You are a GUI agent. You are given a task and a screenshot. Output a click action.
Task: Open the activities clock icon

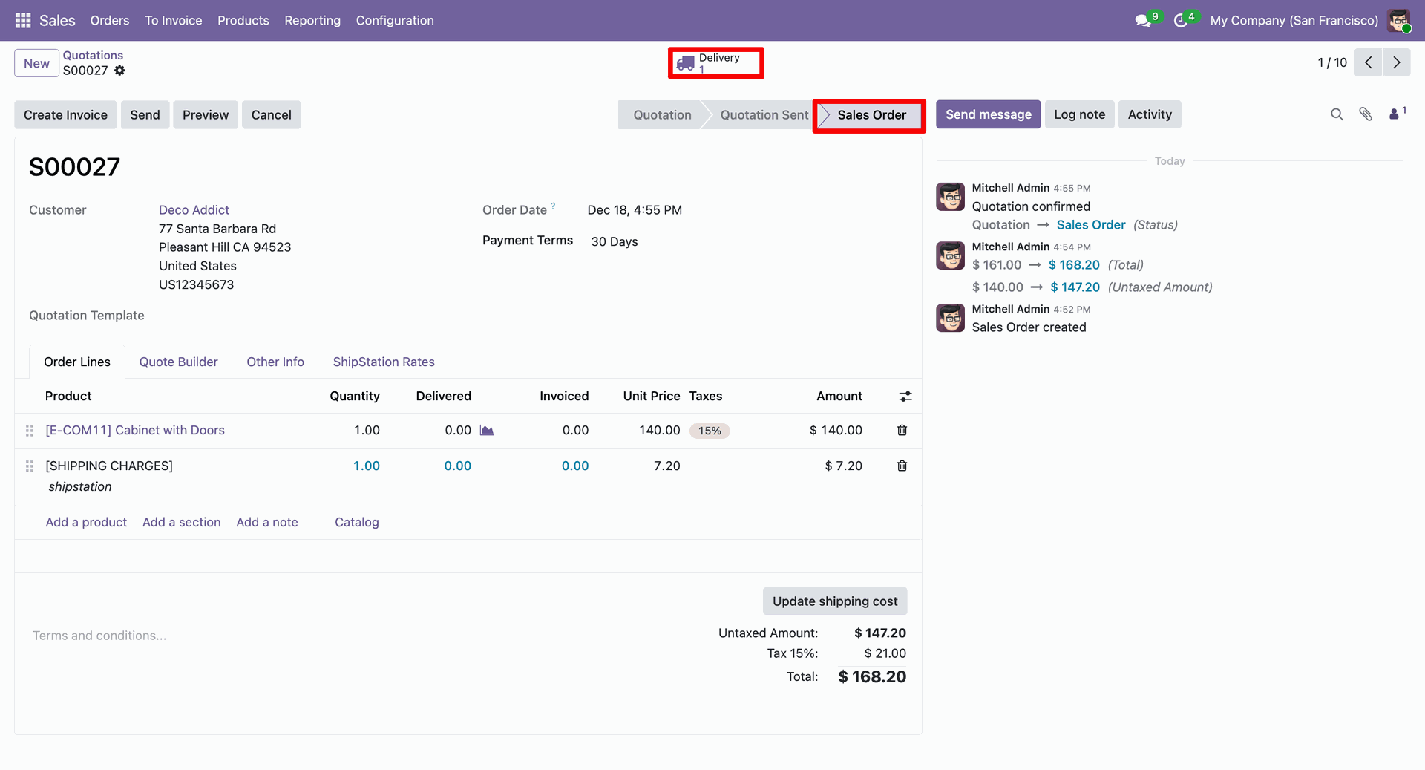[1180, 21]
